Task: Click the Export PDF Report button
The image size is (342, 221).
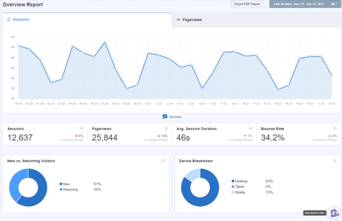Action: pos(247,4)
